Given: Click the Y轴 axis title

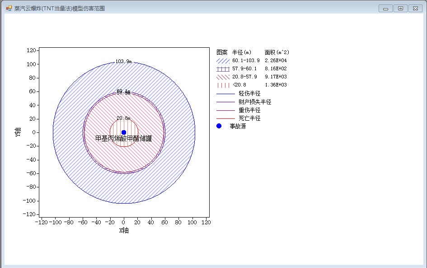Looking at the screenshot, I should point(18,132).
